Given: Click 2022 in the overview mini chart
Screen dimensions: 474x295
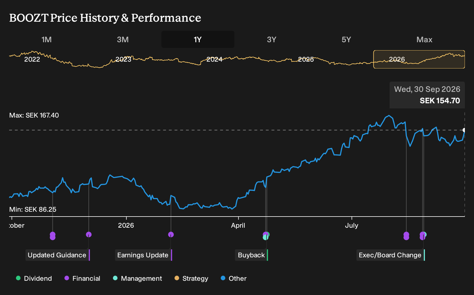Looking at the screenshot, I should pyautogui.click(x=32, y=59).
